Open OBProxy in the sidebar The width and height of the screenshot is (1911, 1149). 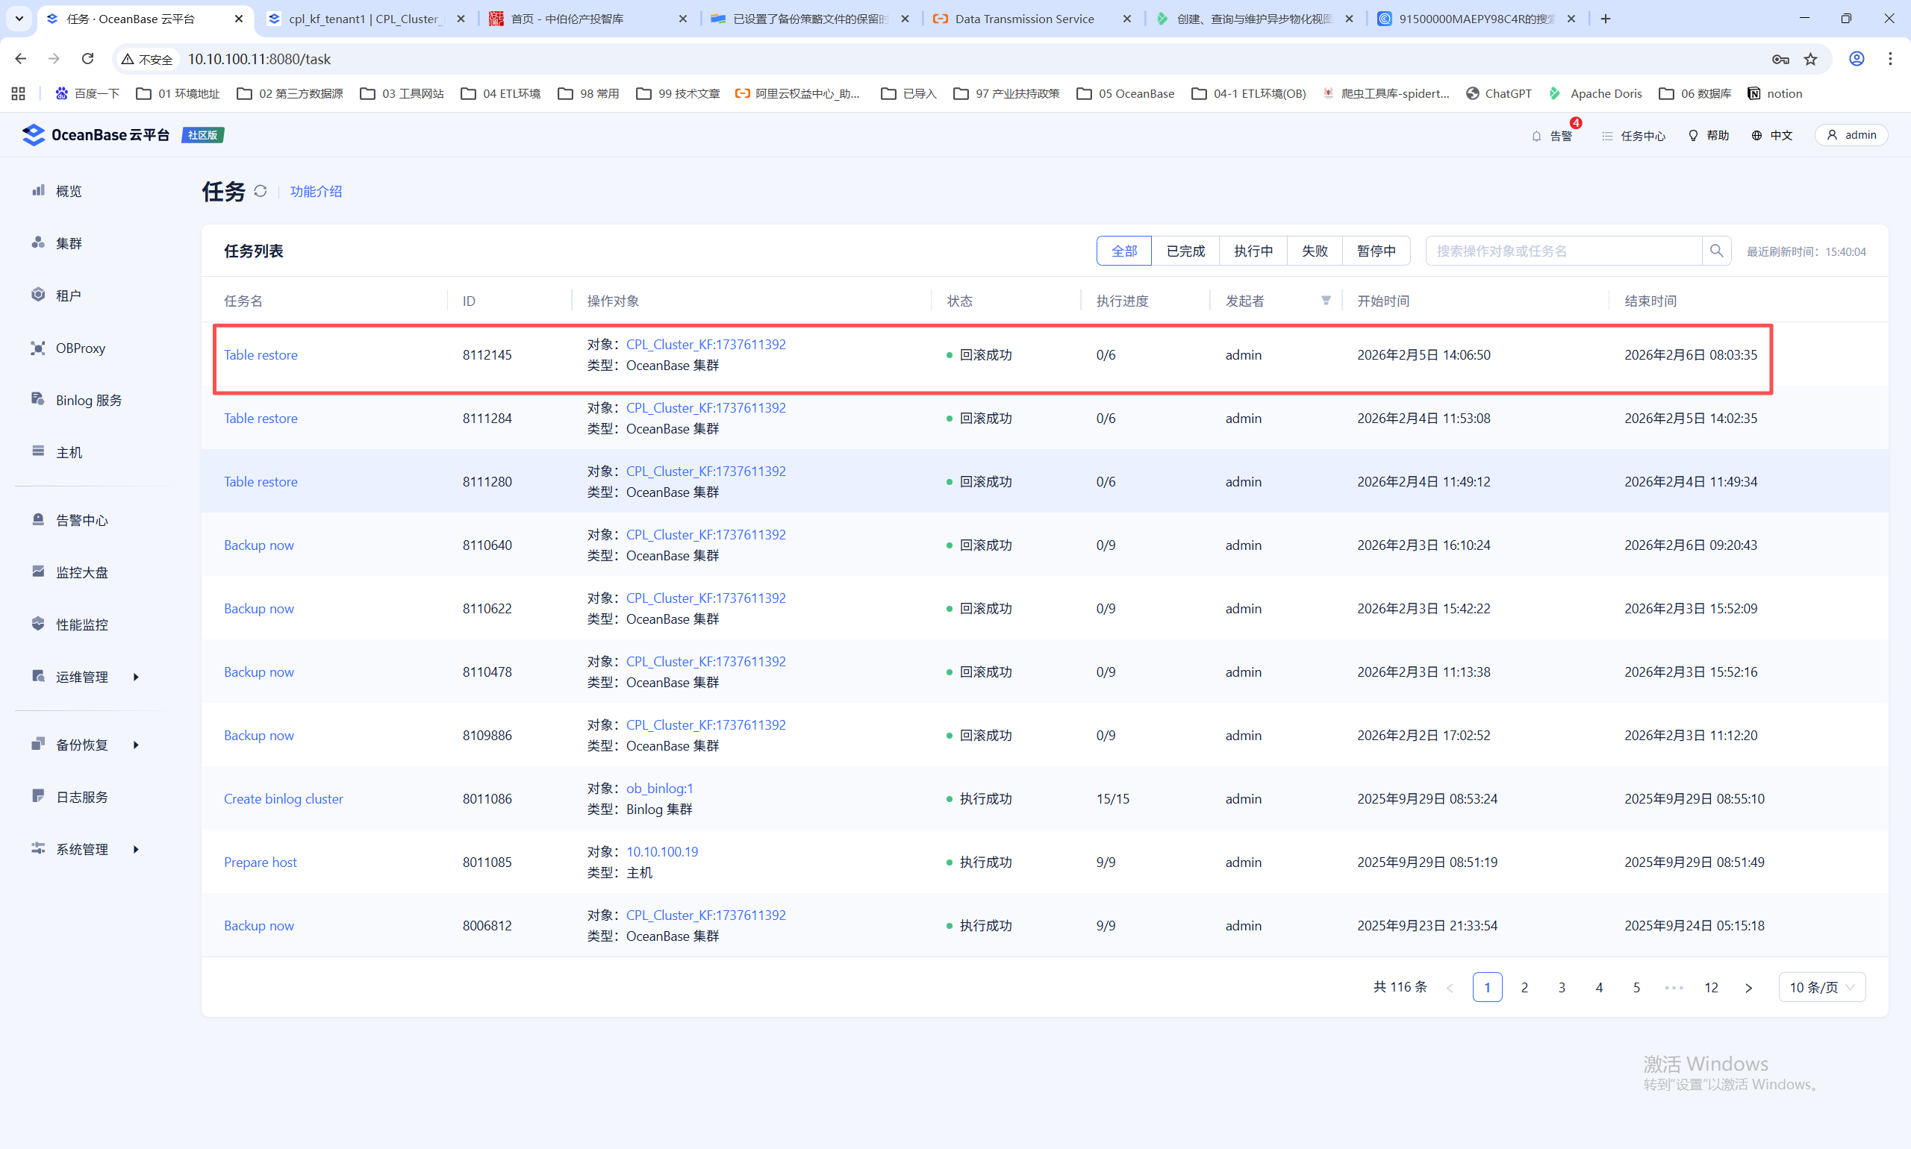(80, 348)
